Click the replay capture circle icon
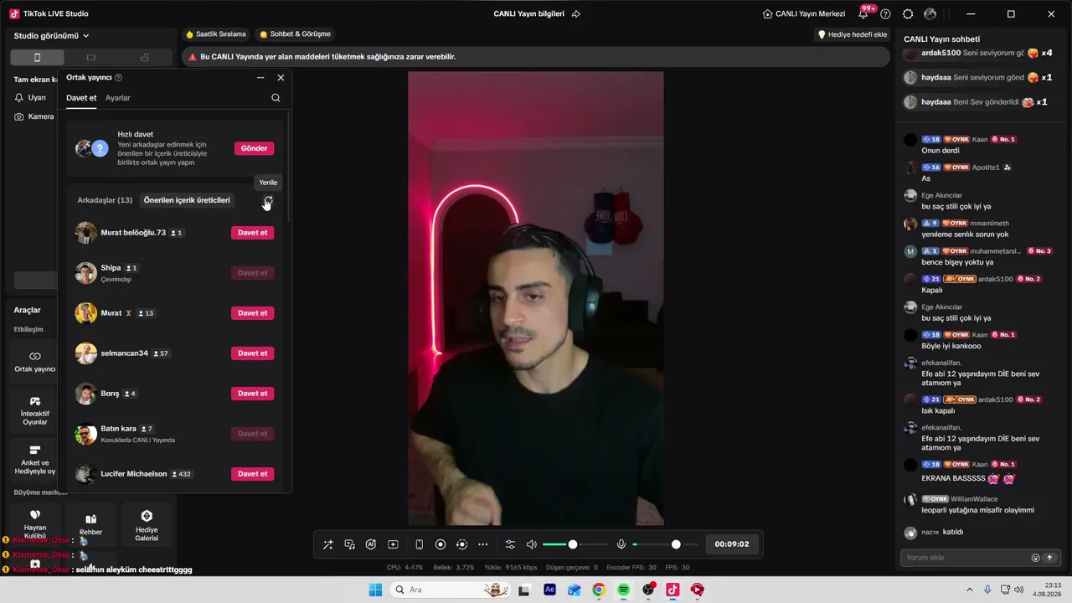Screen dimensions: 1072x603 pos(461,544)
